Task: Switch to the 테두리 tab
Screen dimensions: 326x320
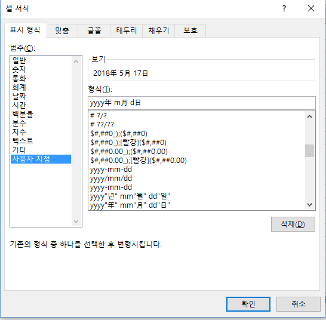Action: click(x=126, y=30)
